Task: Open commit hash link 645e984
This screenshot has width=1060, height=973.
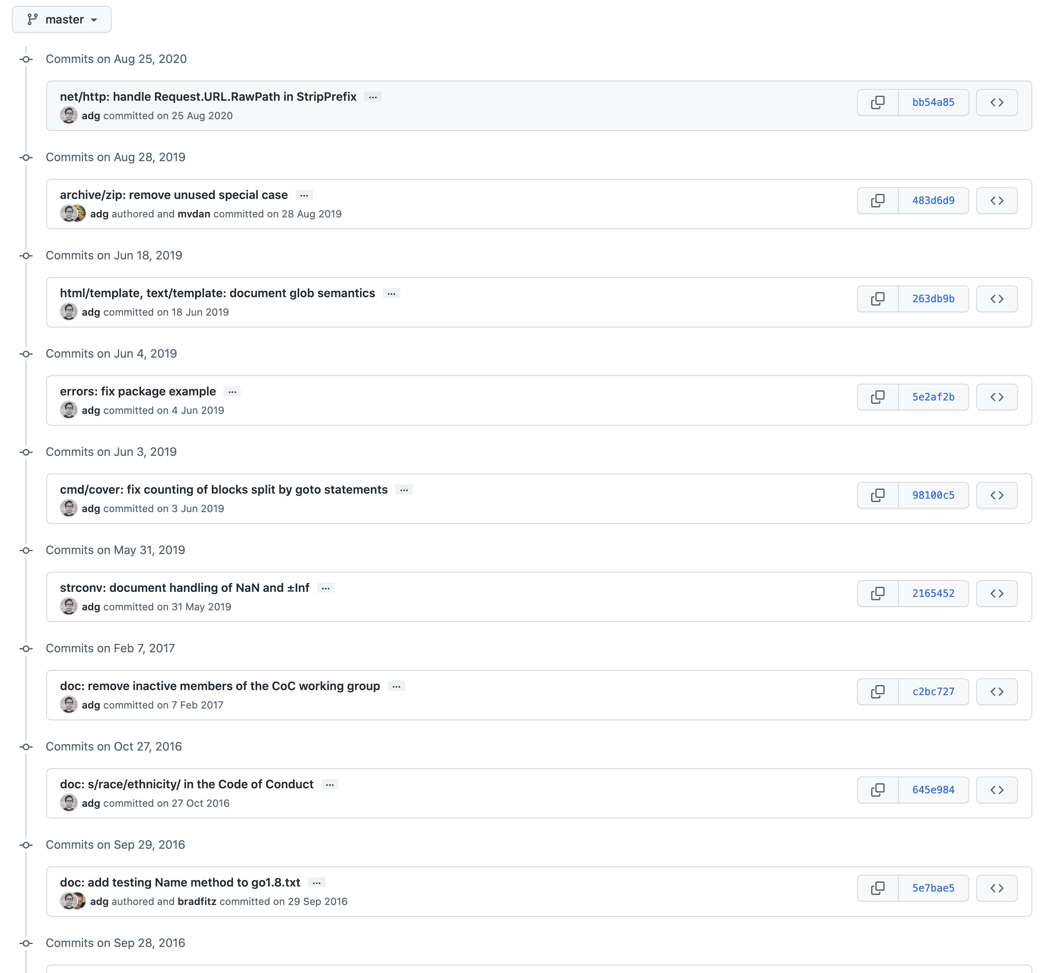Action: pos(932,790)
